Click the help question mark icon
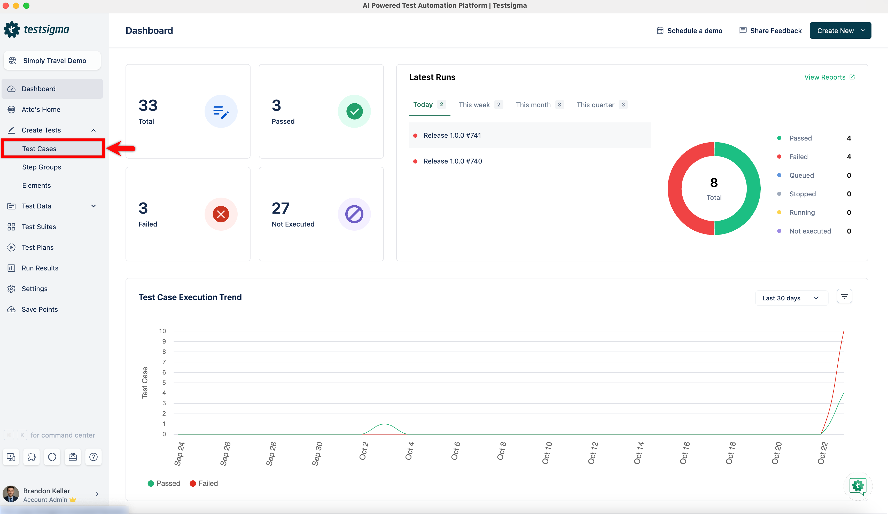Image resolution: width=888 pixels, height=514 pixels. pyautogui.click(x=94, y=457)
